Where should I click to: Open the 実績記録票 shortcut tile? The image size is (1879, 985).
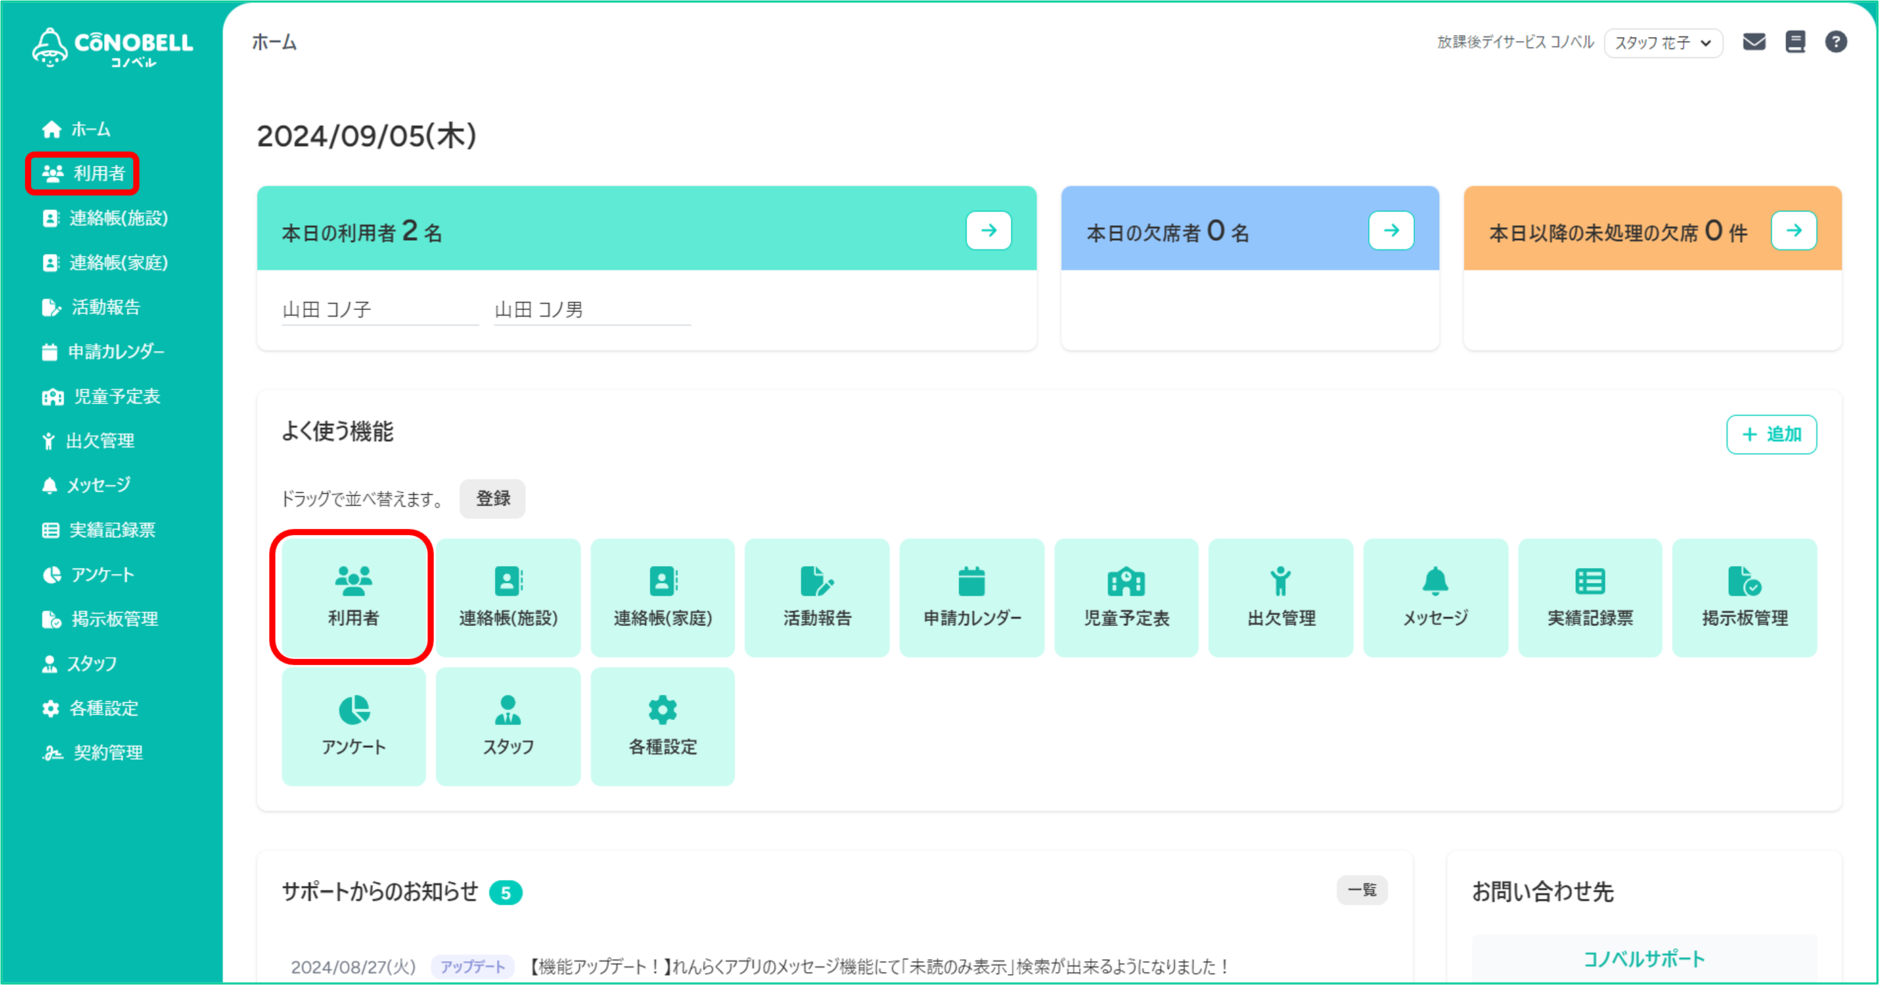tap(1590, 597)
